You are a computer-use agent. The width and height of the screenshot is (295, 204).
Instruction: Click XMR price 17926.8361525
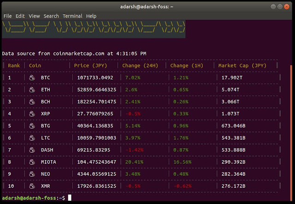(97, 186)
